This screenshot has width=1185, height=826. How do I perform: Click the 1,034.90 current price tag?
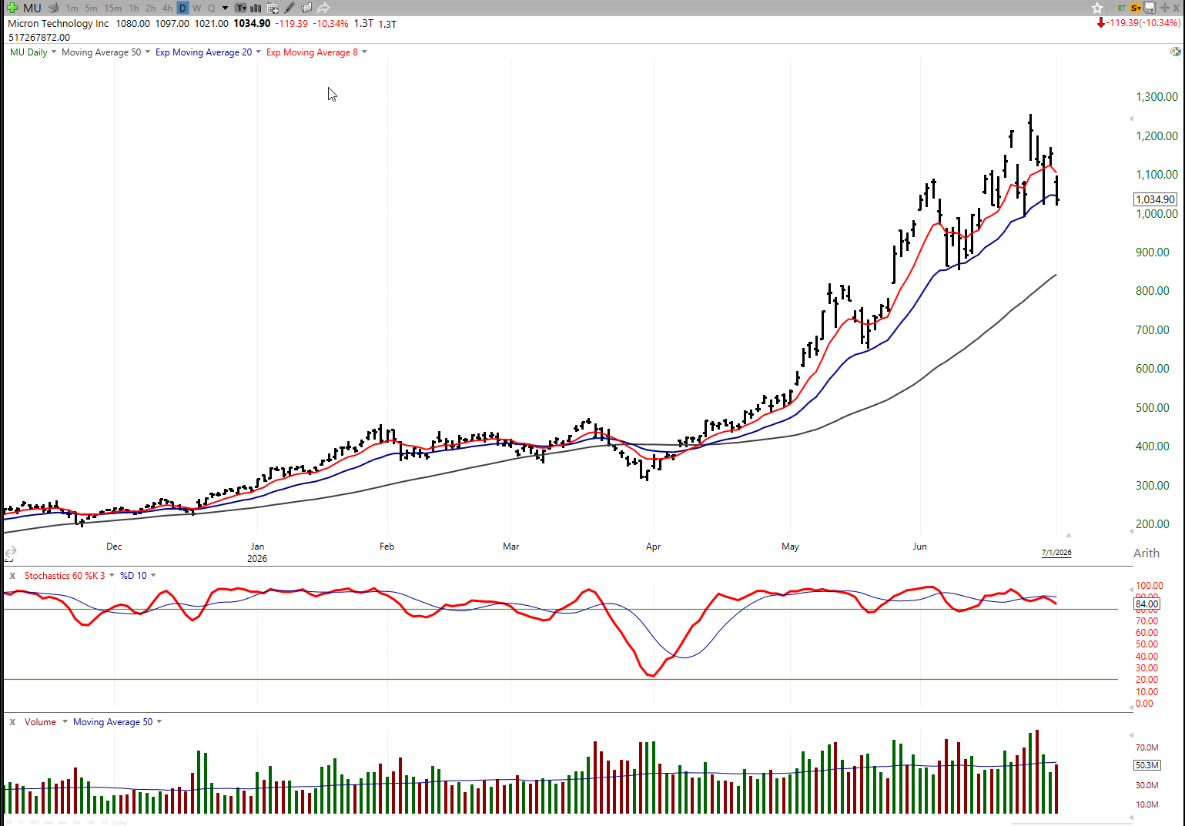[1156, 199]
